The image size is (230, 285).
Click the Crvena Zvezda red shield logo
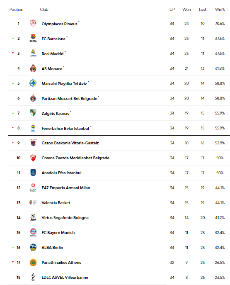[33, 158]
